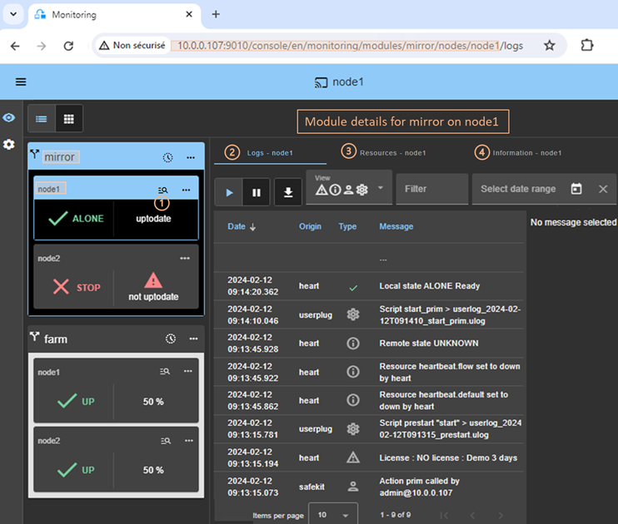Open mirror module timeline clock icon
618x524 pixels.
(168, 157)
